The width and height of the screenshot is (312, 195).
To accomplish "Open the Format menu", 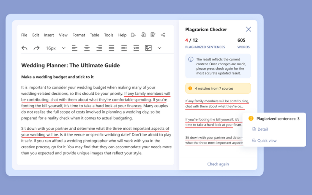I will [x=79, y=35].
